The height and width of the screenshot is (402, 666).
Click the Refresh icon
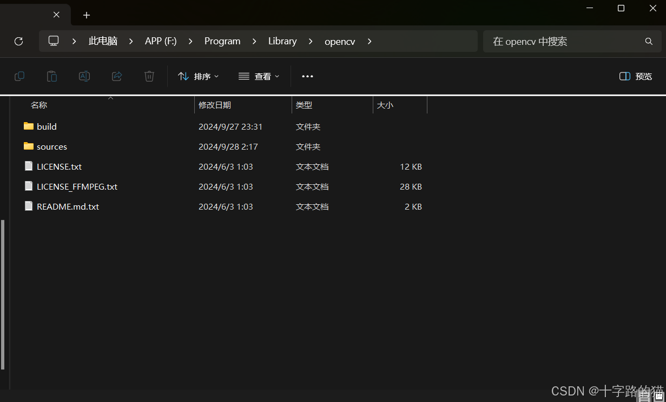tap(18, 41)
